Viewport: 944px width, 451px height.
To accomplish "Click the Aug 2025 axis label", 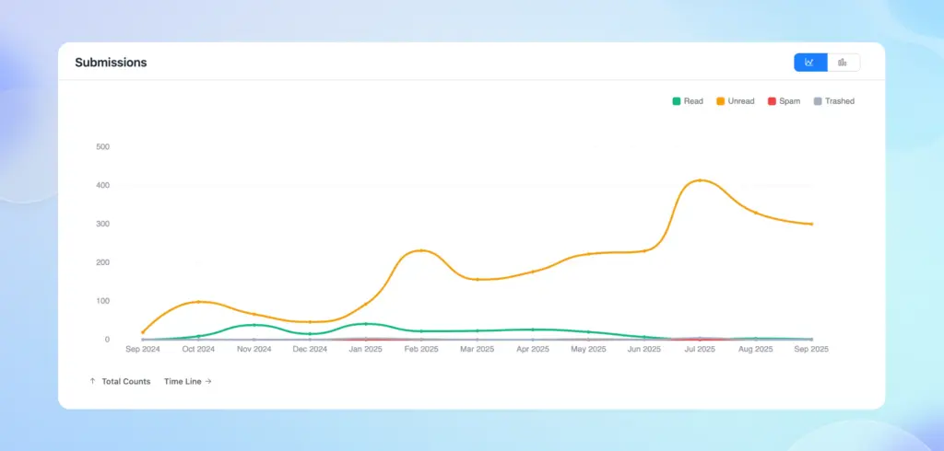I will pyautogui.click(x=756, y=350).
